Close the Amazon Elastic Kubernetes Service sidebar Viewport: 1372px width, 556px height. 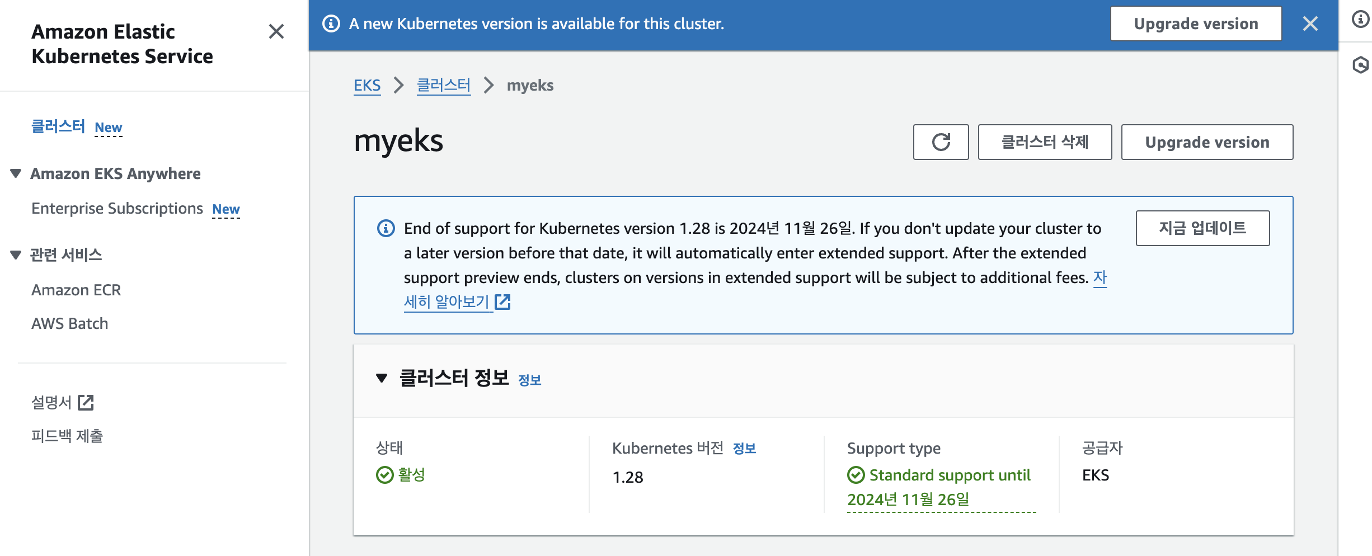click(276, 31)
